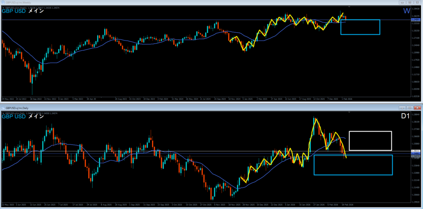Viewport: 423px width, 209px height.
Task: Select the blue W timeframe label
Action: point(407,11)
